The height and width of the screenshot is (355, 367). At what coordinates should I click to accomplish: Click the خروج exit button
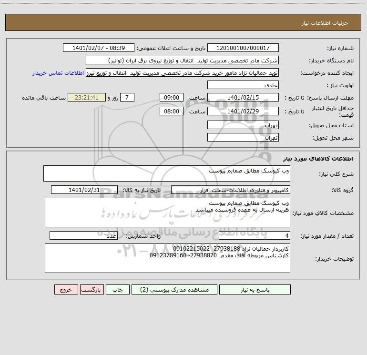click(x=66, y=289)
